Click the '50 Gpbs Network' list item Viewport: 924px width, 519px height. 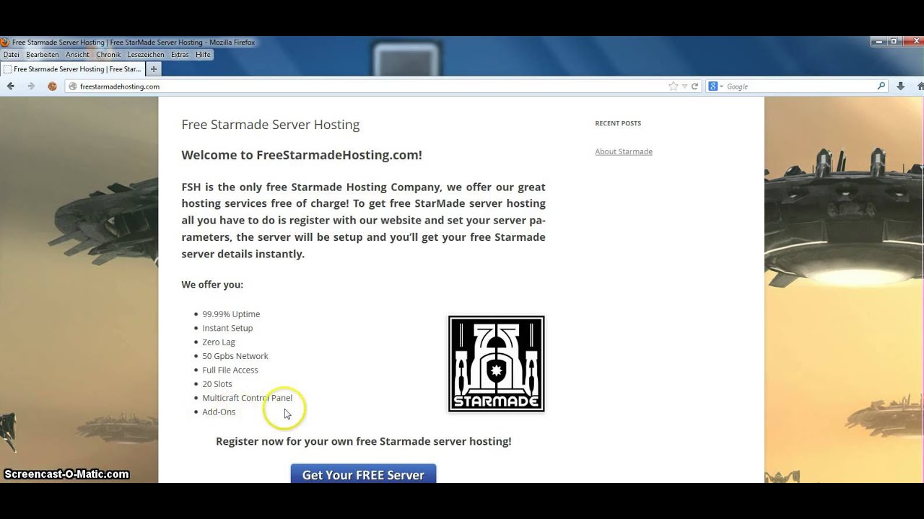(x=235, y=356)
